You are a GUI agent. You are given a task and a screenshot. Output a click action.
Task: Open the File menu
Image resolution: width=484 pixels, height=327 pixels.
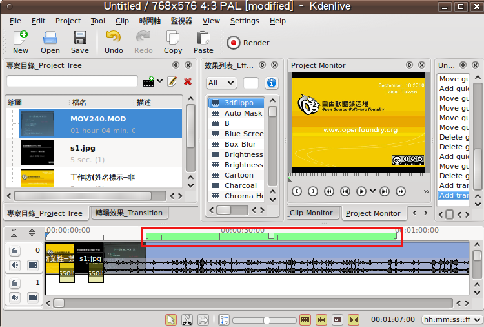(x=15, y=21)
